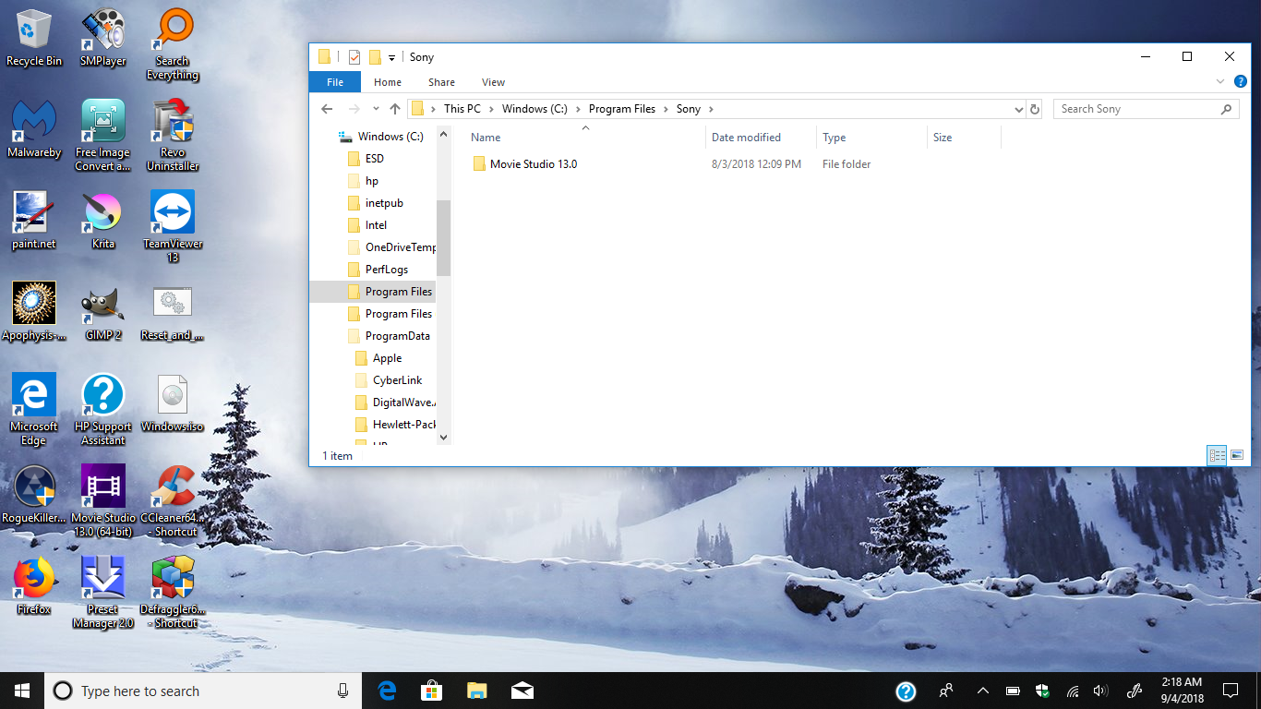Open the Home ribbon tab
The image size is (1261, 709).
tap(388, 82)
